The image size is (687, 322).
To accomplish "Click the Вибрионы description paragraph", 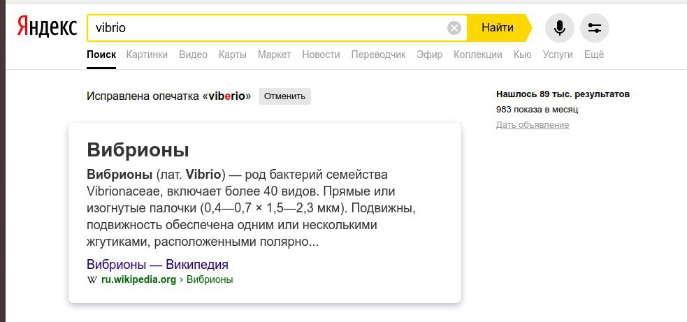I will pos(251,208).
